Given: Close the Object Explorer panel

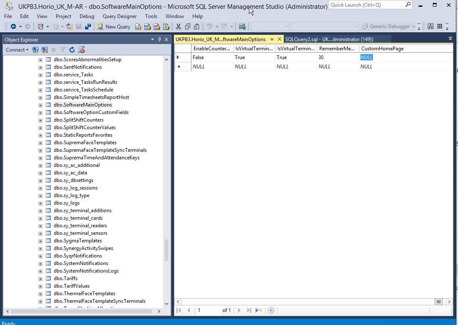Looking at the screenshot, I should coord(166,39).
